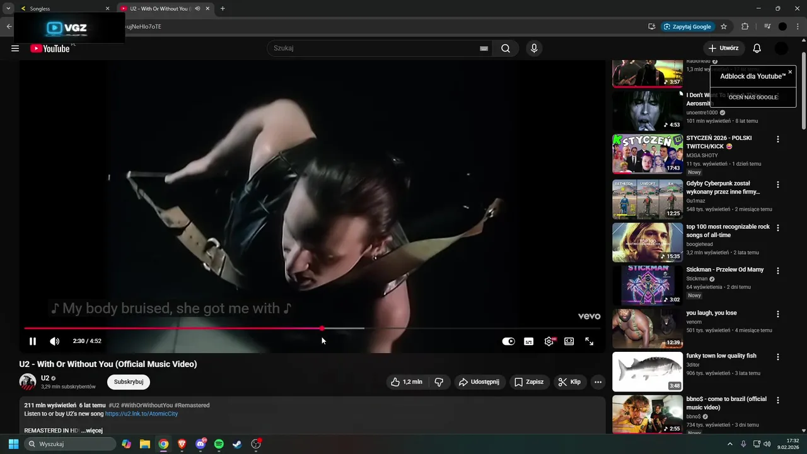Open options for top 100 rock songs
807x454 pixels.
click(778, 228)
